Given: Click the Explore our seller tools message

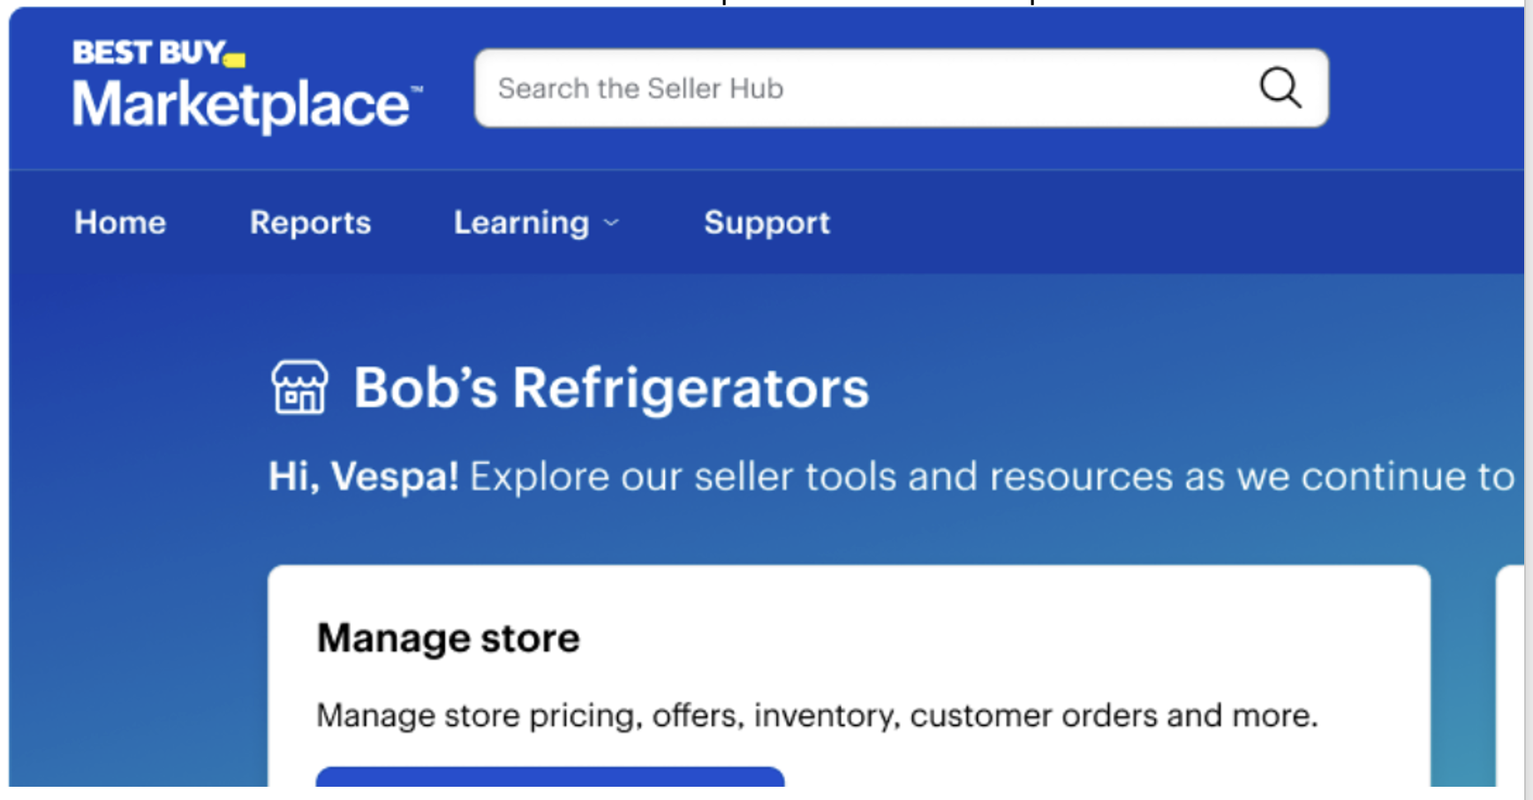Looking at the screenshot, I should click(991, 477).
